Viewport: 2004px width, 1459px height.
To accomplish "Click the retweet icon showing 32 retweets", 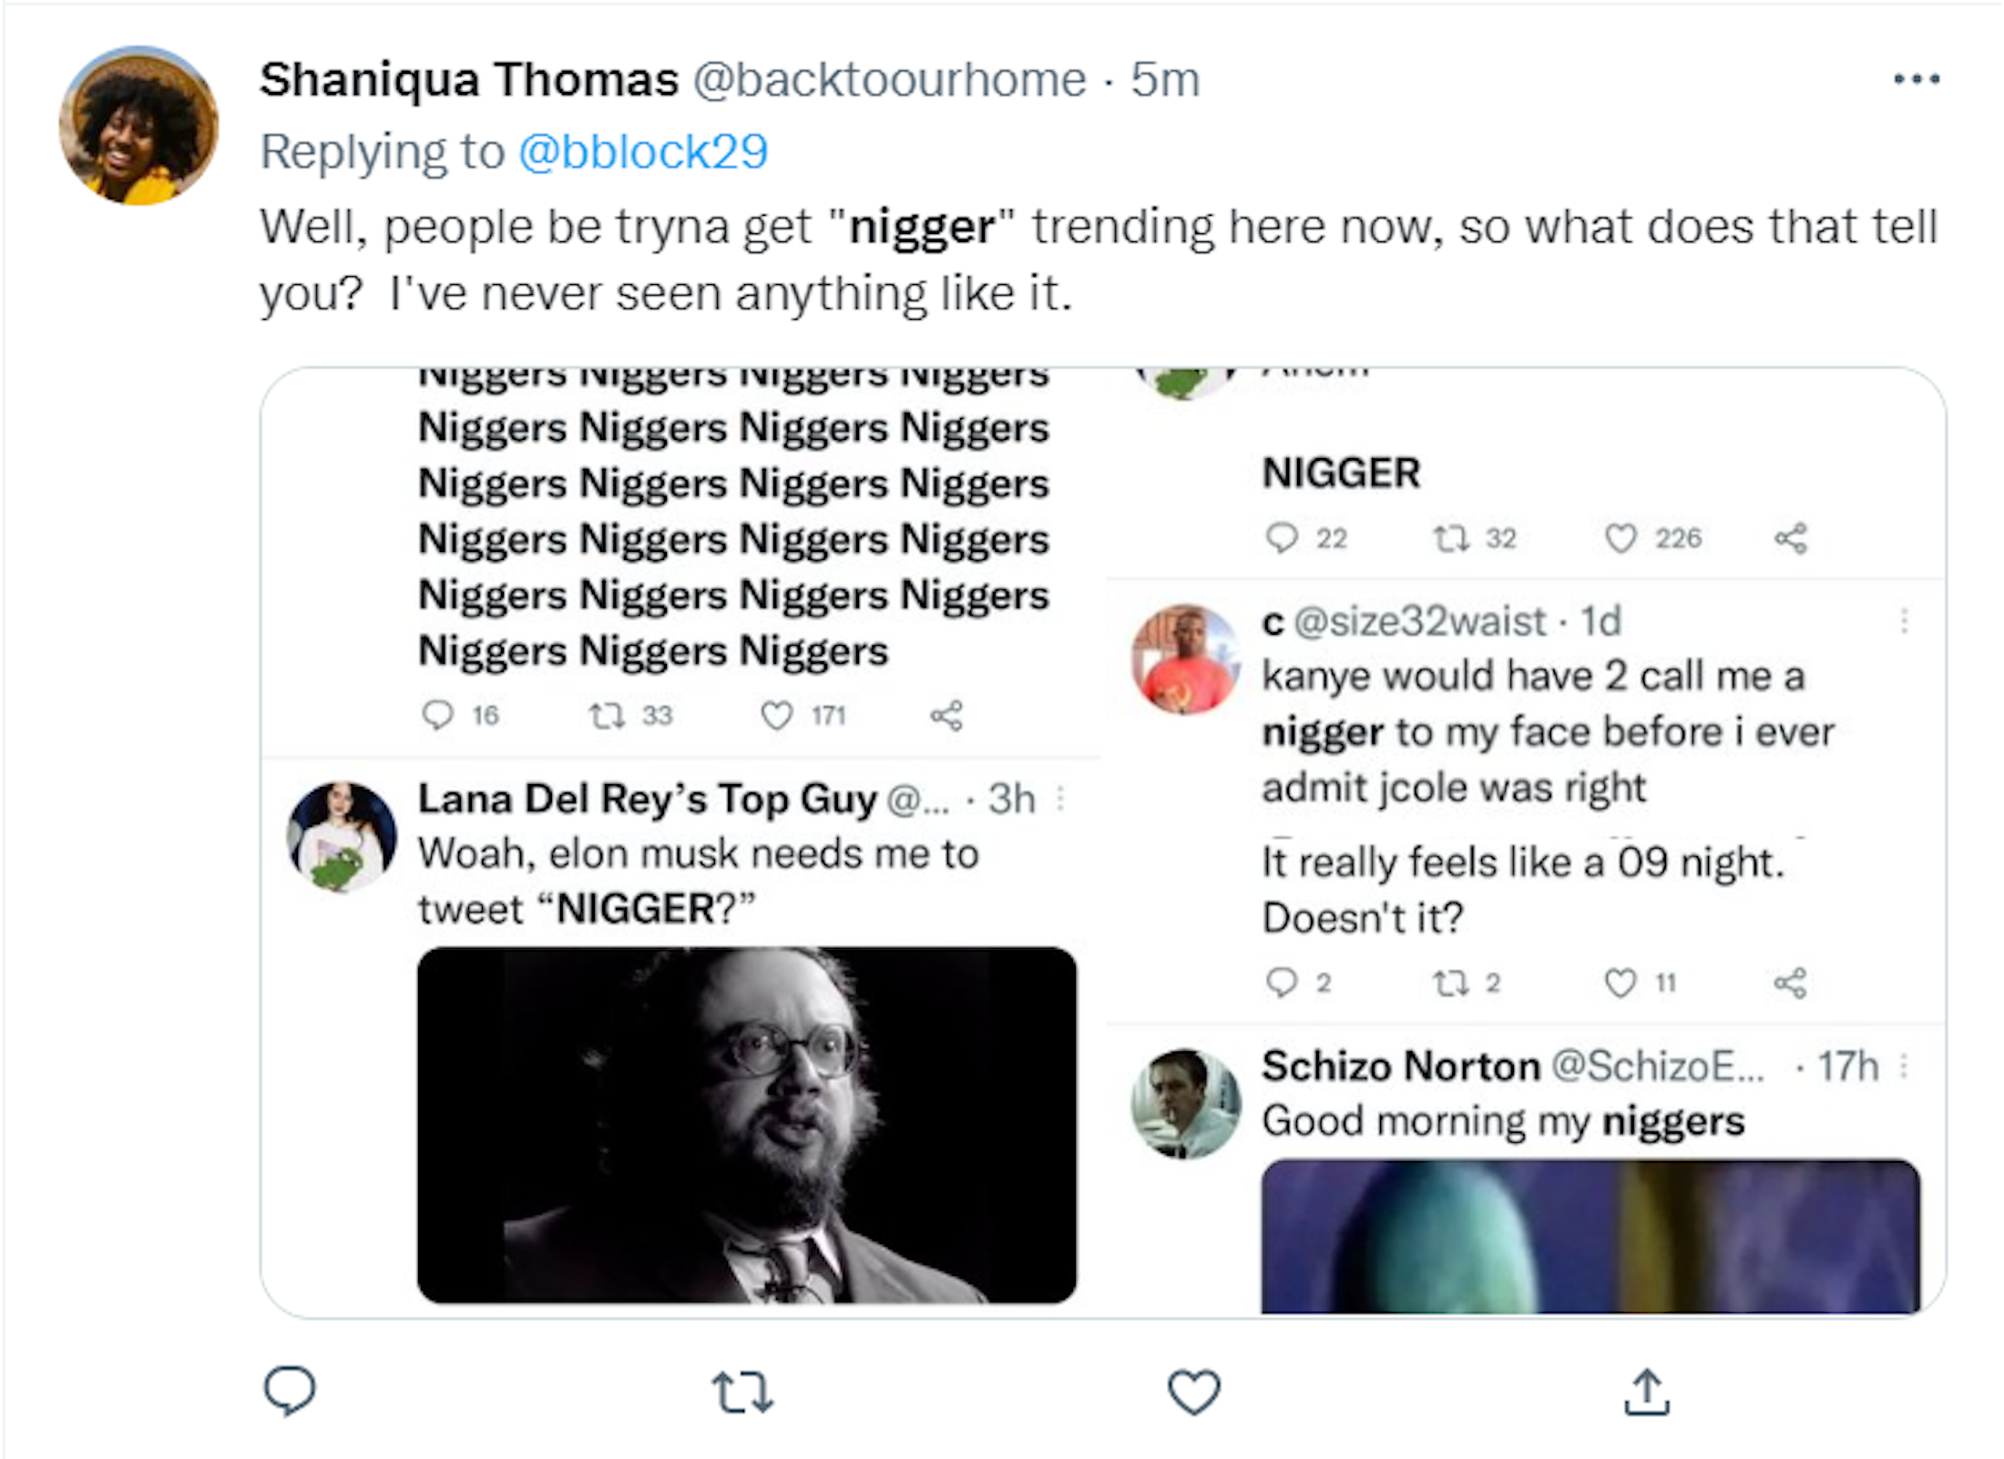I will (x=1451, y=538).
